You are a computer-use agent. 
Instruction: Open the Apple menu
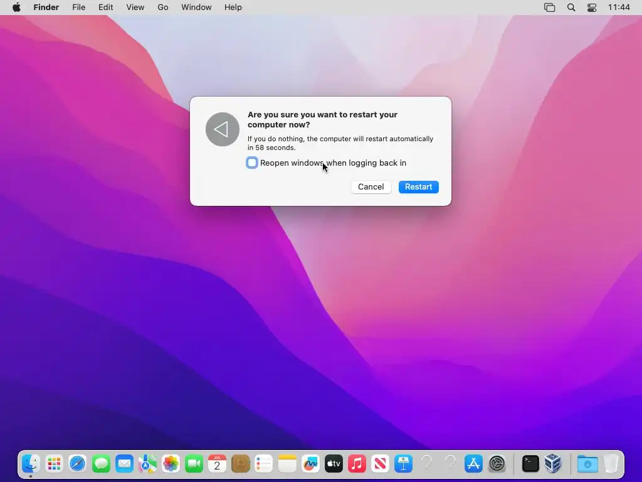pos(16,8)
